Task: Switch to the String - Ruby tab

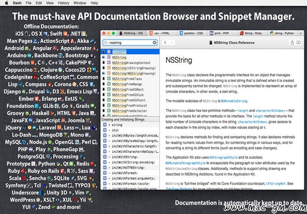Action: tap(251, 33)
